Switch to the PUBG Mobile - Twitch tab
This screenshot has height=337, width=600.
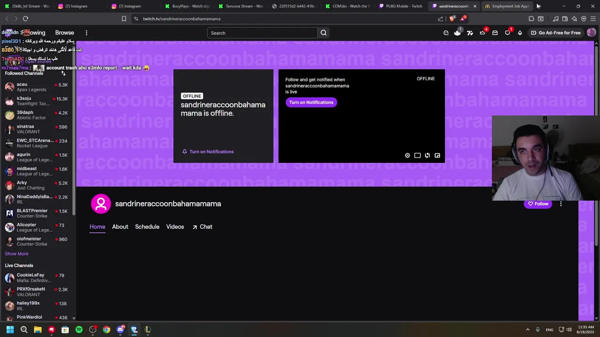tap(400, 6)
